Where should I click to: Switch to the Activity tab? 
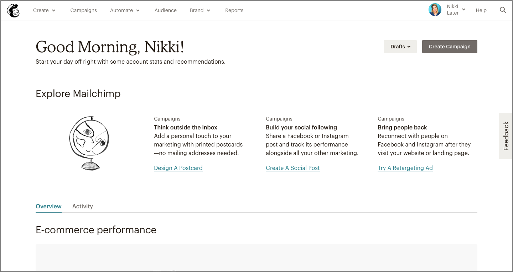pos(83,206)
